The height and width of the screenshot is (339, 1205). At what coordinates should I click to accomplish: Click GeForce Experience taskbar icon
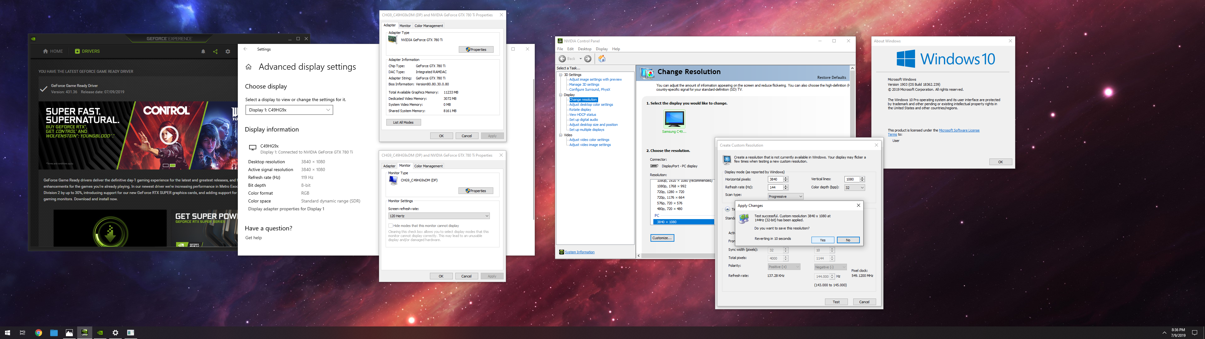tap(100, 333)
